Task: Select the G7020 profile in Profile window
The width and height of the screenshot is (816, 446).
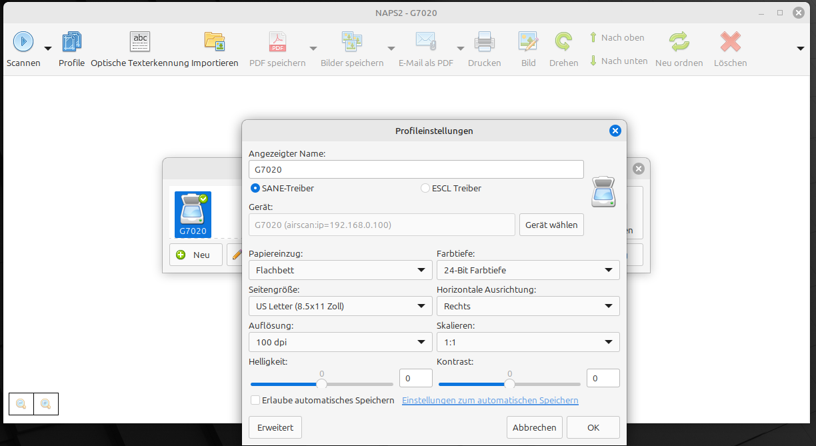Action: (x=193, y=215)
